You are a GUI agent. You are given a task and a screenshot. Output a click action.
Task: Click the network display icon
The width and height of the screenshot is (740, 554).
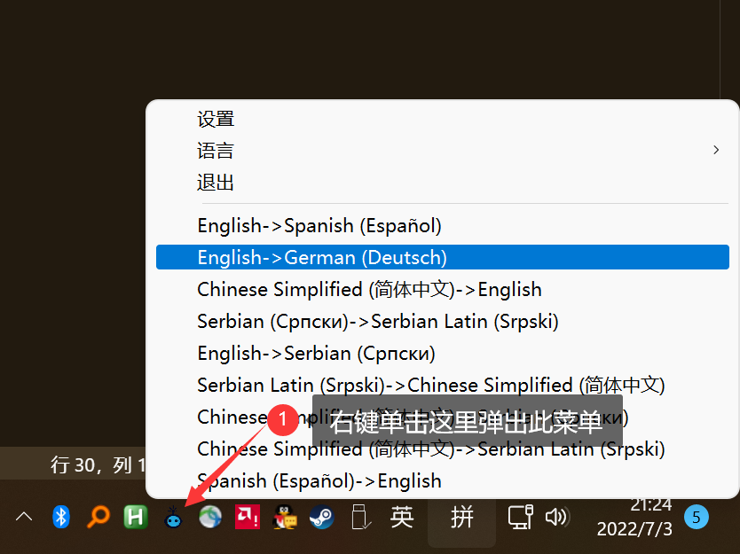(x=520, y=517)
